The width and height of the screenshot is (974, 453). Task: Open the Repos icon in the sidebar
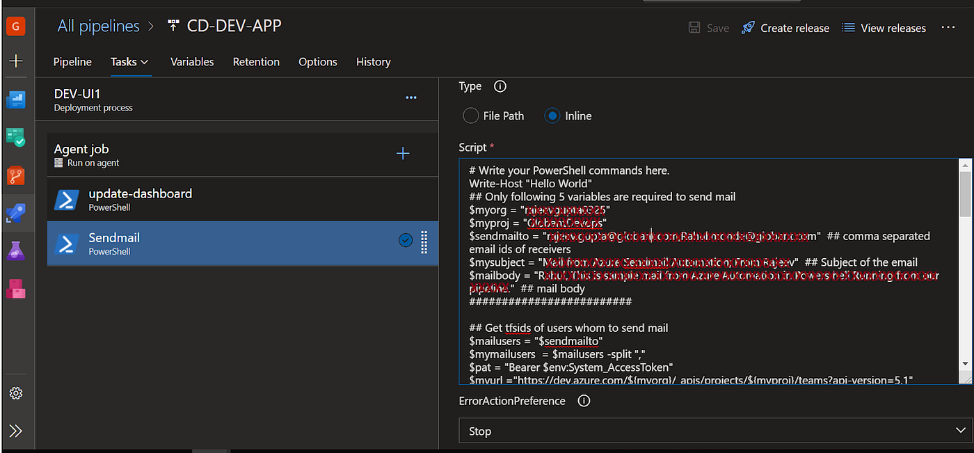pyautogui.click(x=16, y=175)
